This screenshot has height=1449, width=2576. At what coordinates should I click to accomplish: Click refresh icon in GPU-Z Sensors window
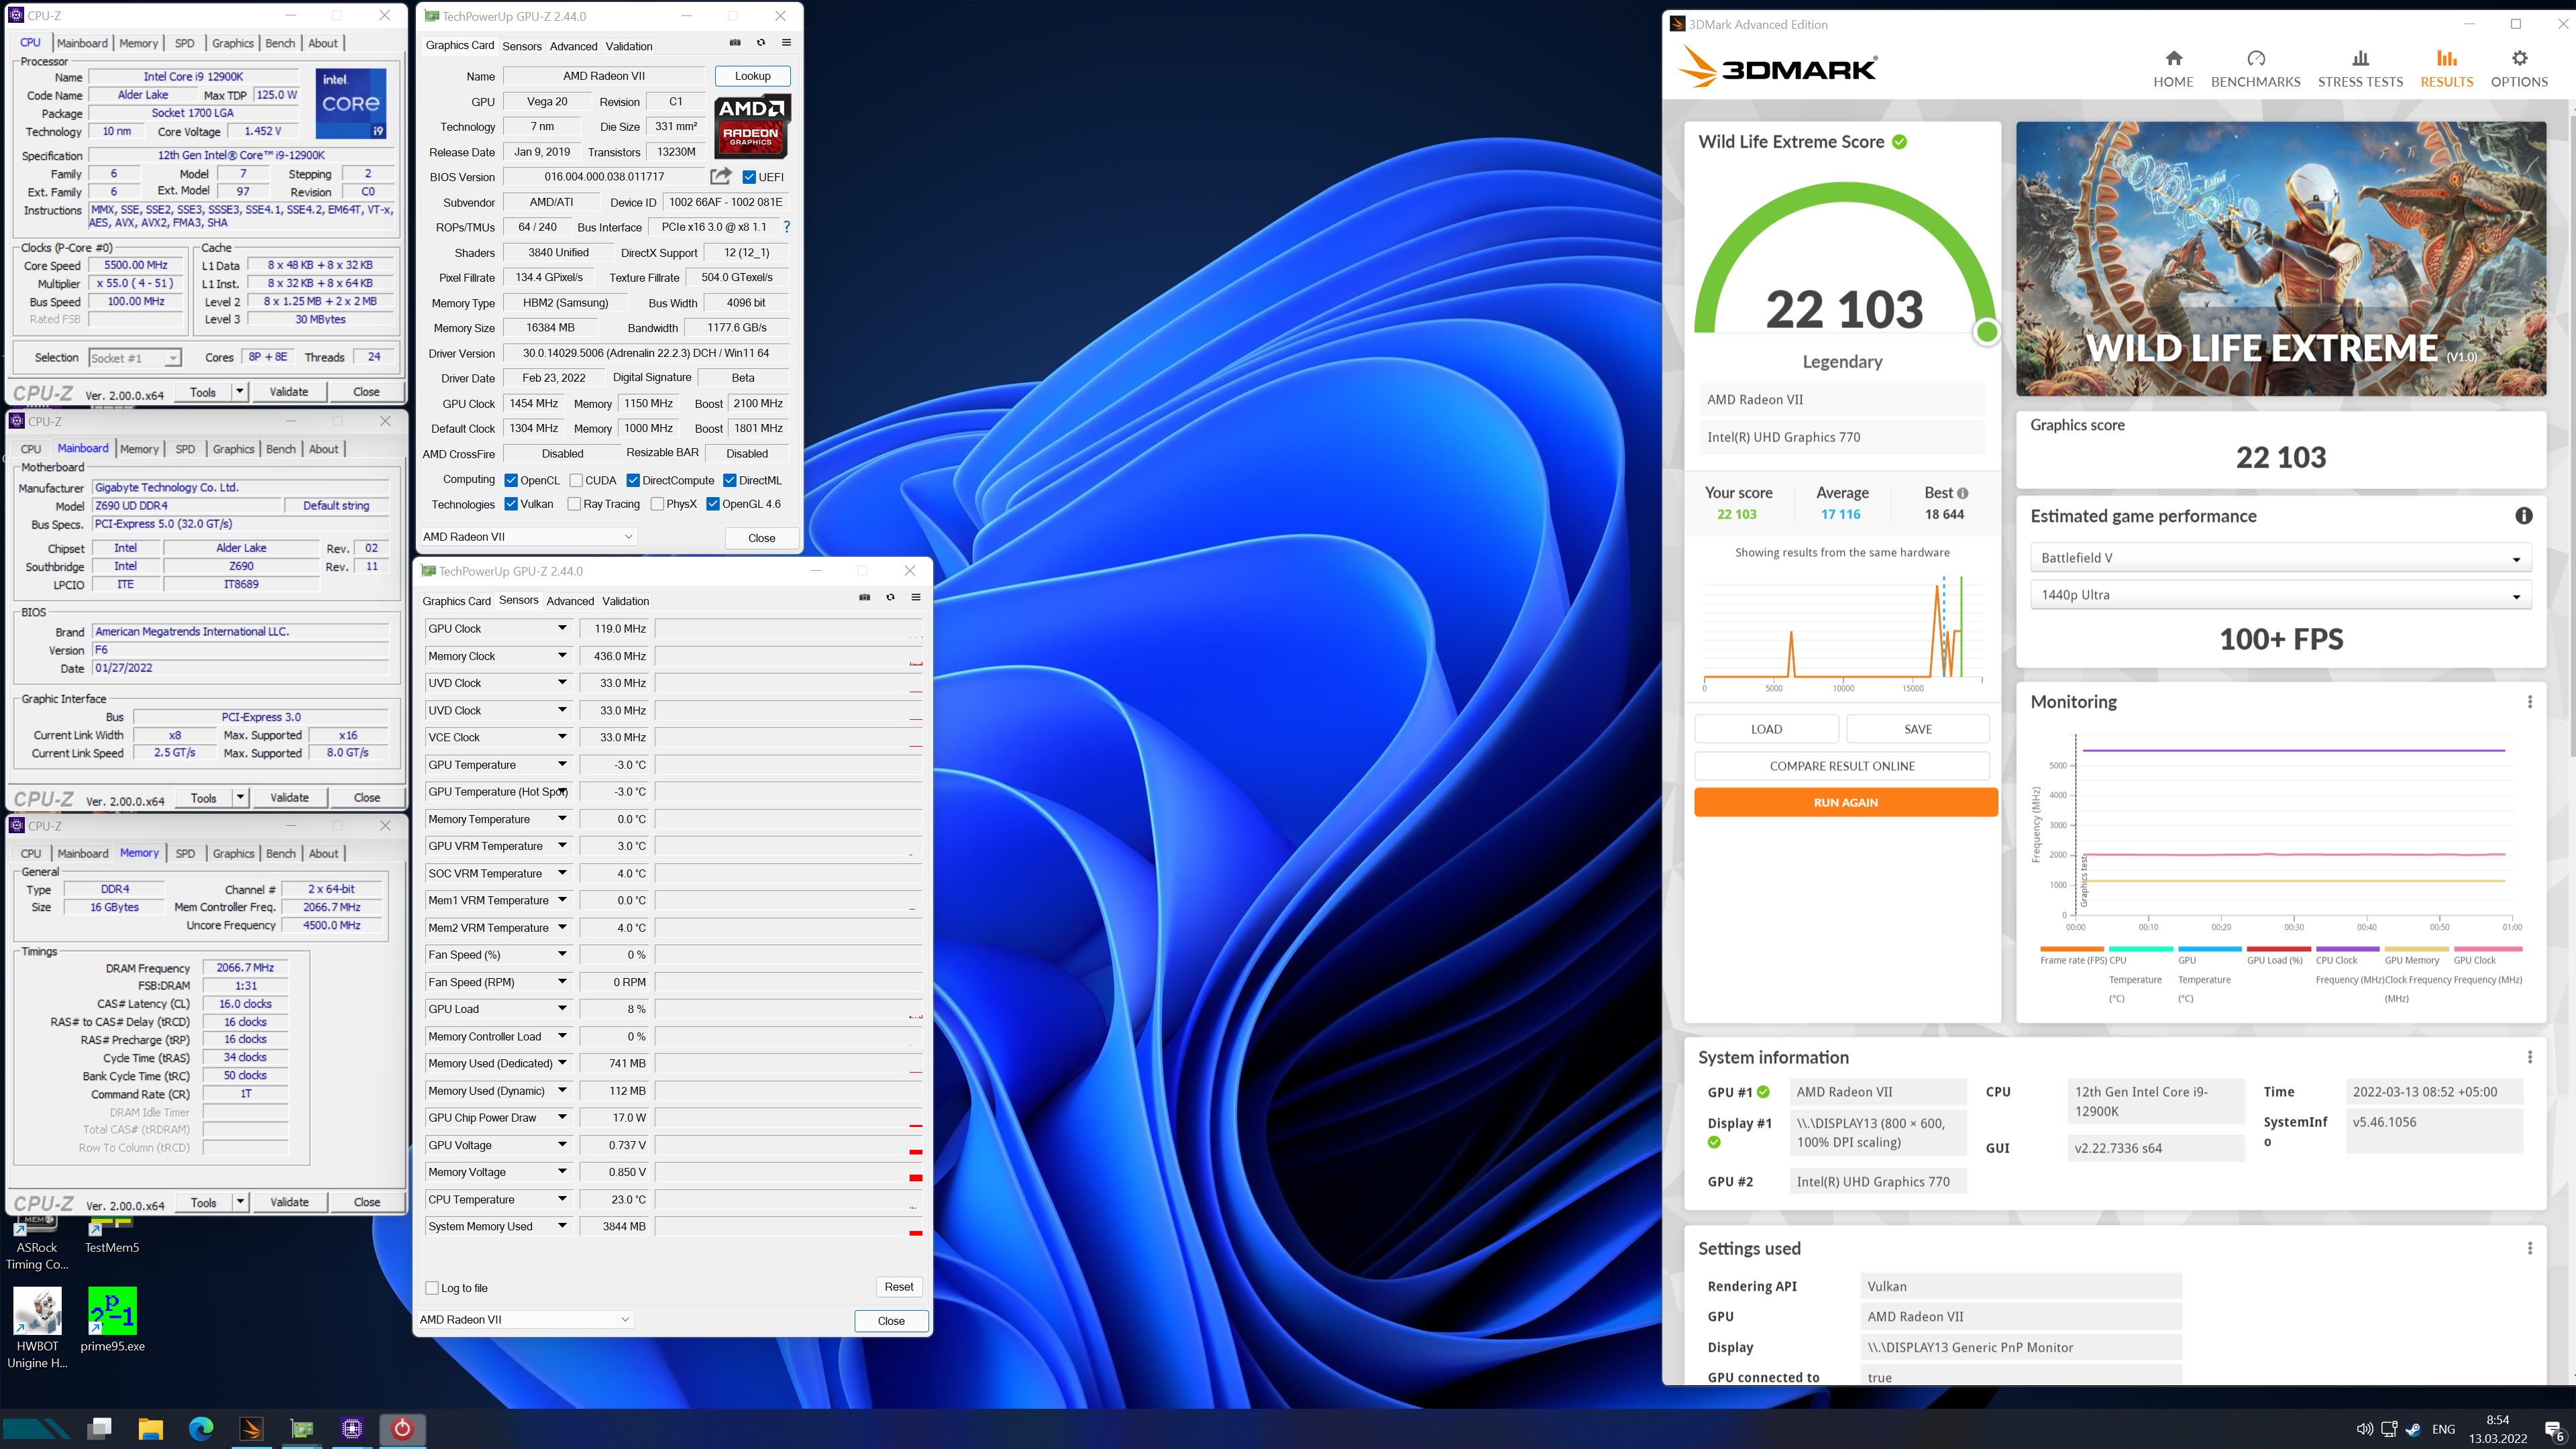pyautogui.click(x=890, y=598)
